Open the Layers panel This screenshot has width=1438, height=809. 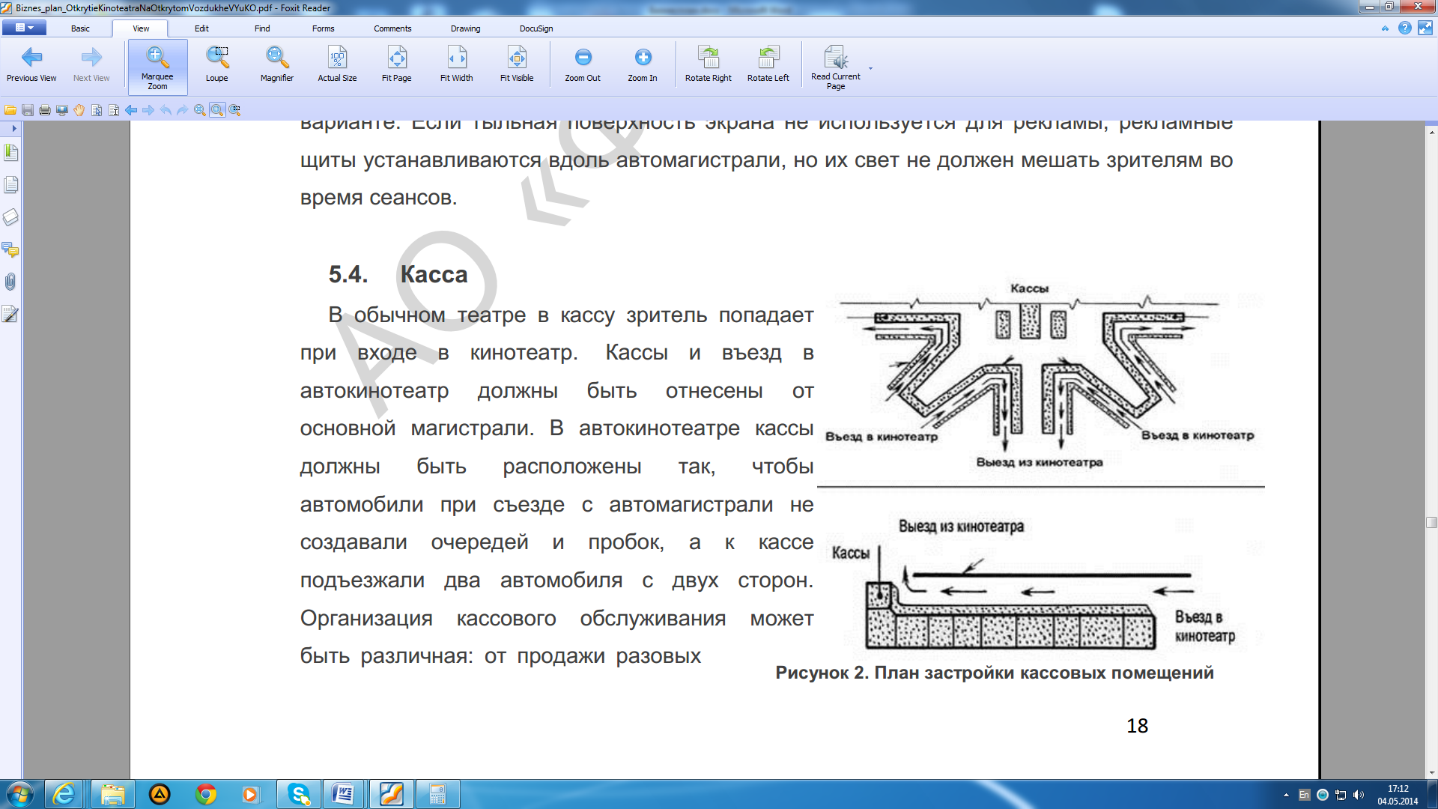tap(10, 217)
